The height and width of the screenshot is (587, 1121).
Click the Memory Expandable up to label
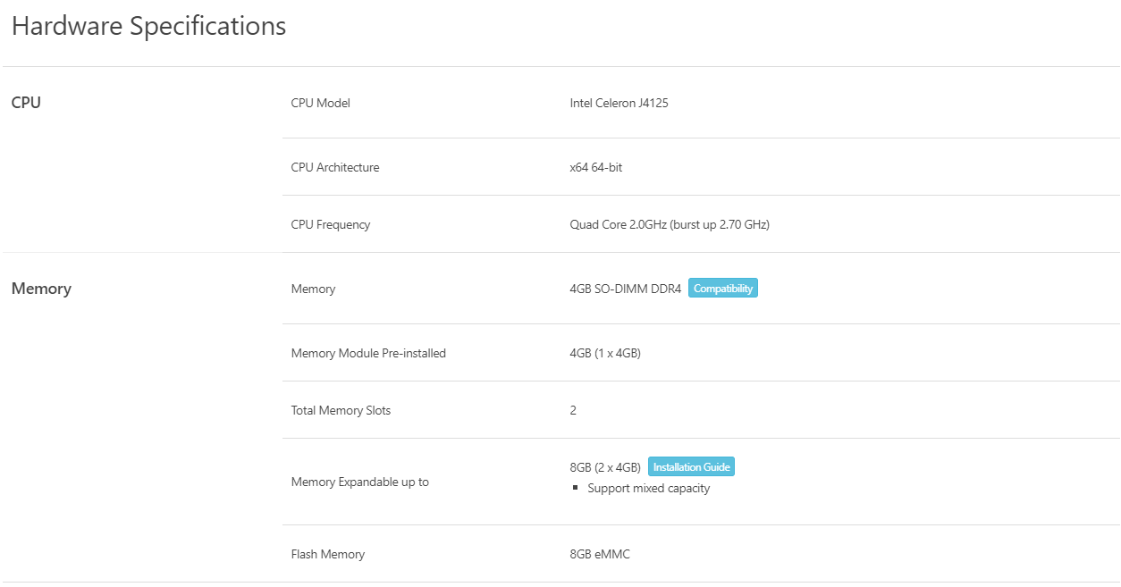(359, 482)
